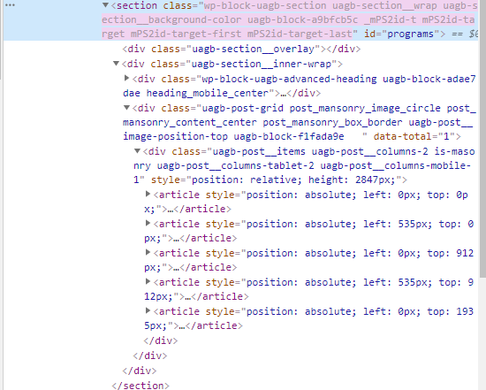
Task: Click the uagb-block-f1fada9e class text
Action: click(289, 136)
